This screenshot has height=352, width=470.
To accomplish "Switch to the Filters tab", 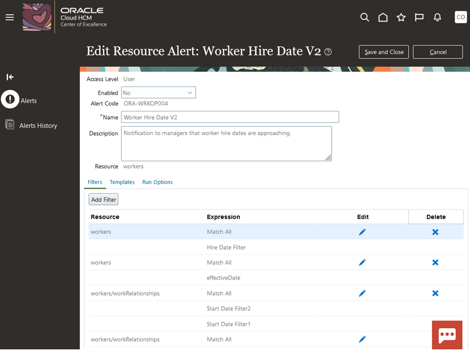I will click(95, 182).
